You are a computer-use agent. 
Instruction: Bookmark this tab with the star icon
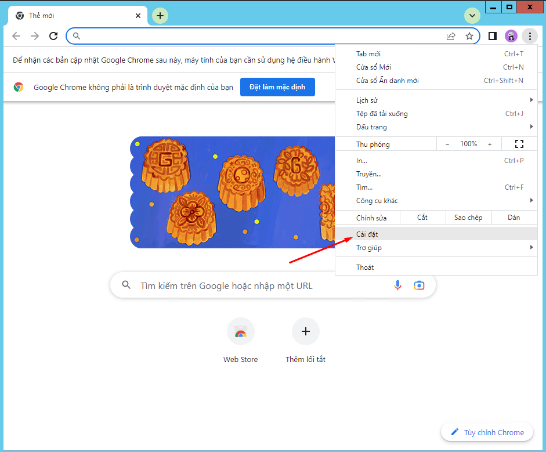pos(469,36)
